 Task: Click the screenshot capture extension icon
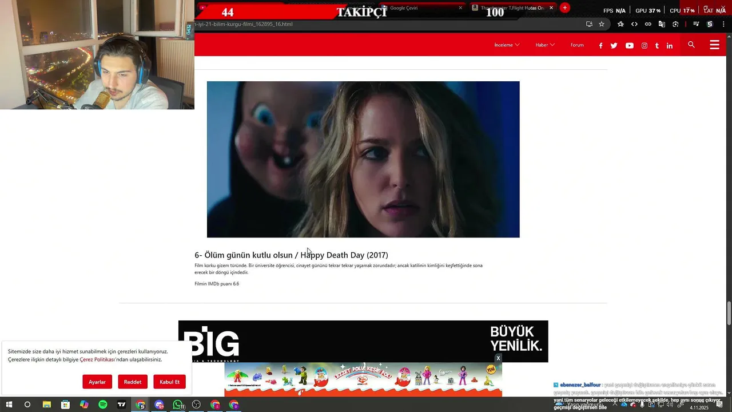coord(675,24)
